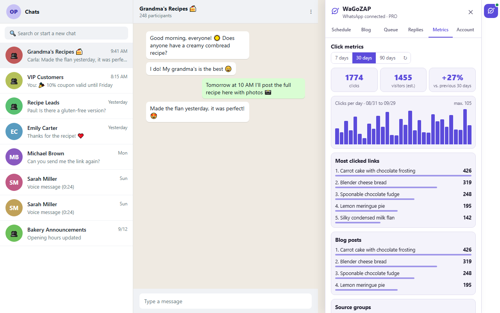
Task: Click the 426 count in Most clicked links
Action: tap(467, 171)
